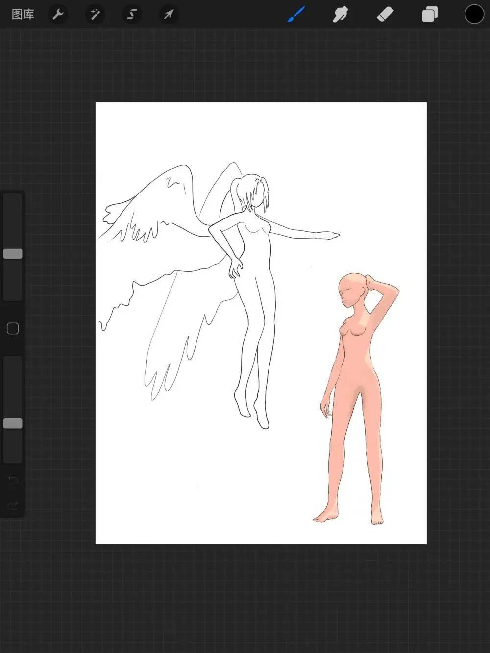The image size is (490, 653).
Task: Select the Smudge finger tool
Action: tap(340, 14)
